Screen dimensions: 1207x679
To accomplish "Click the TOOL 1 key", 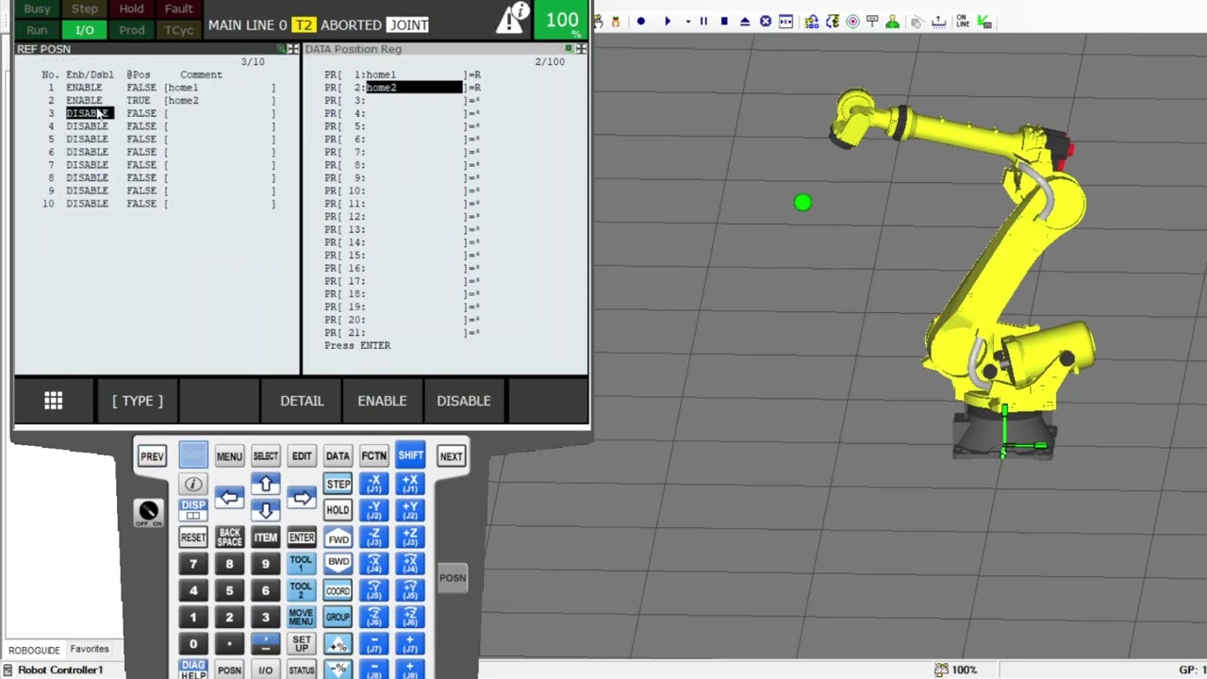I will point(301,564).
